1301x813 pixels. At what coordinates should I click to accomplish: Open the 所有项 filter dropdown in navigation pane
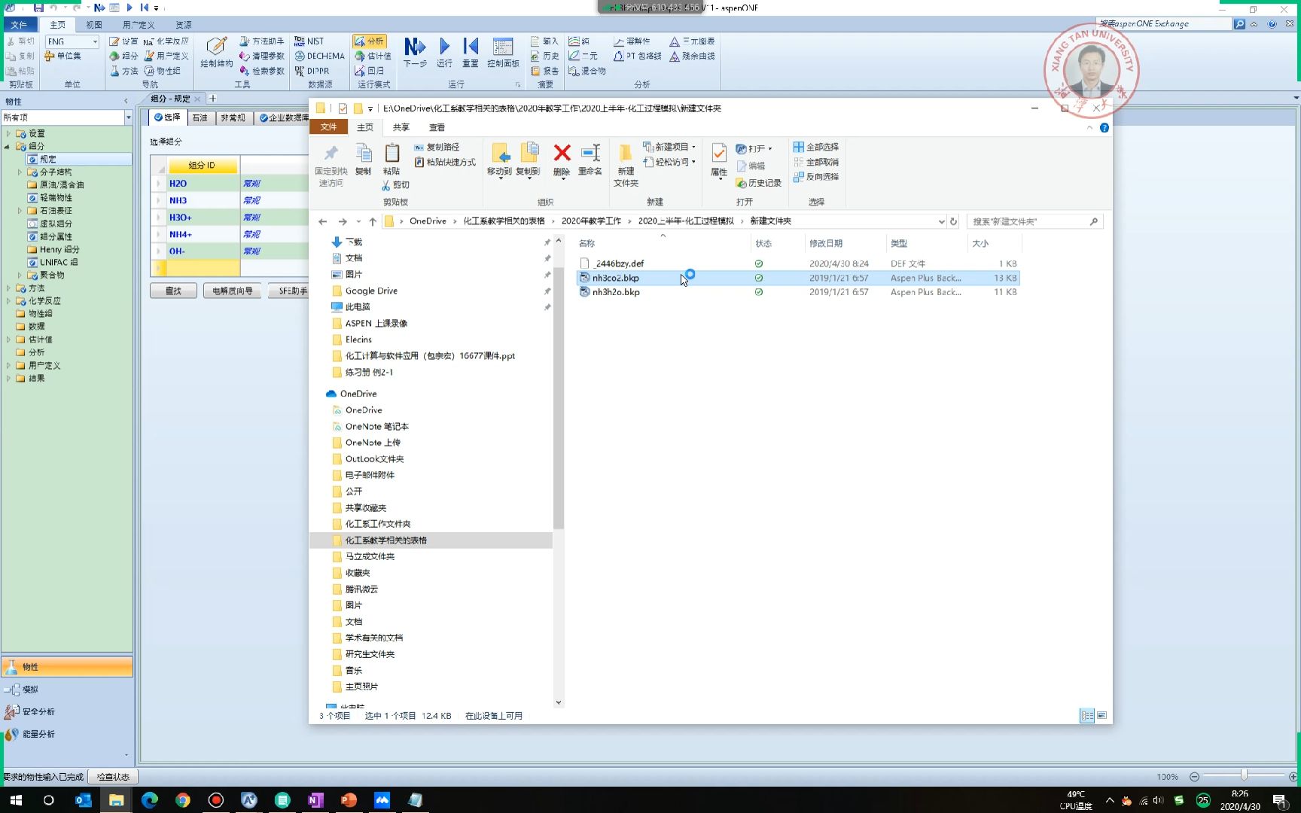[x=129, y=117]
